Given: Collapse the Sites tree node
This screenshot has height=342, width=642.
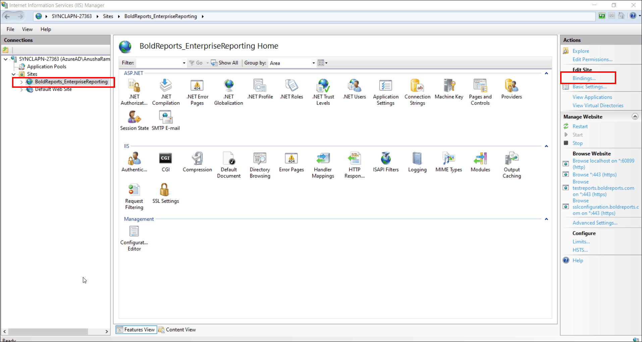Looking at the screenshot, I should tap(14, 74).
